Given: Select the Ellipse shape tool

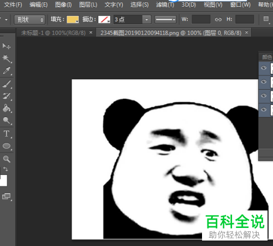Looking at the screenshot, I should [7, 146].
